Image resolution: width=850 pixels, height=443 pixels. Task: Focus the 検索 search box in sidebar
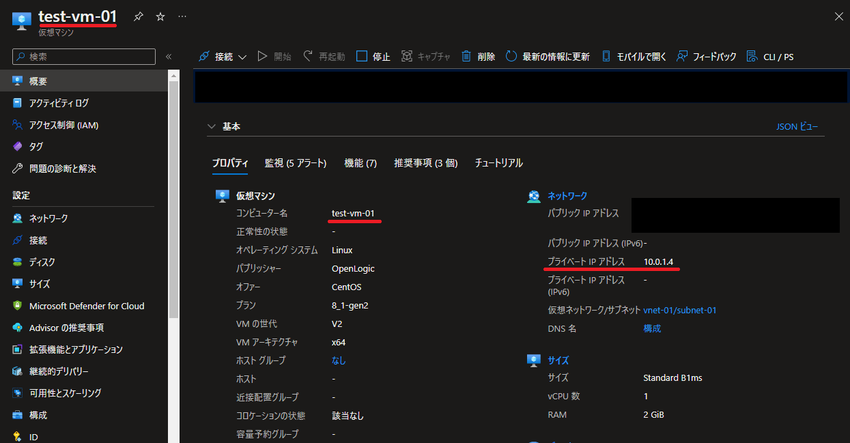click(84, 57)
